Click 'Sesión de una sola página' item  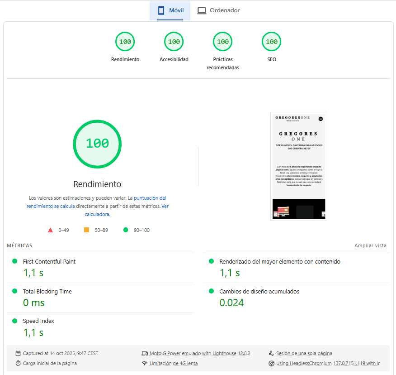point(304,353)
